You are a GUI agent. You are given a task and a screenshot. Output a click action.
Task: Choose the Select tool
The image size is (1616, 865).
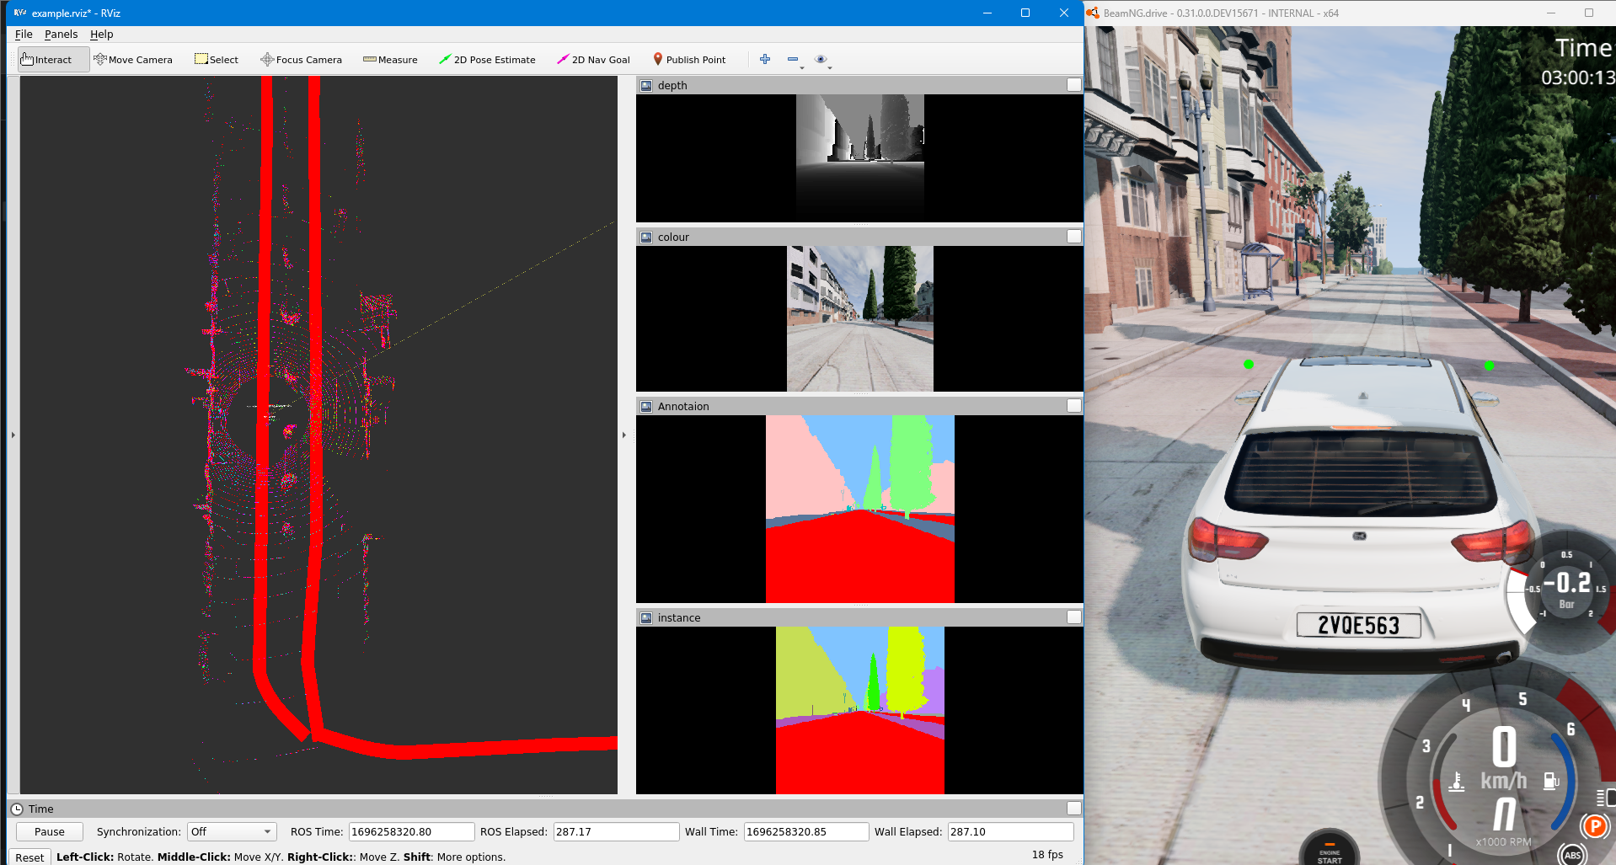[x=217, y=60]
